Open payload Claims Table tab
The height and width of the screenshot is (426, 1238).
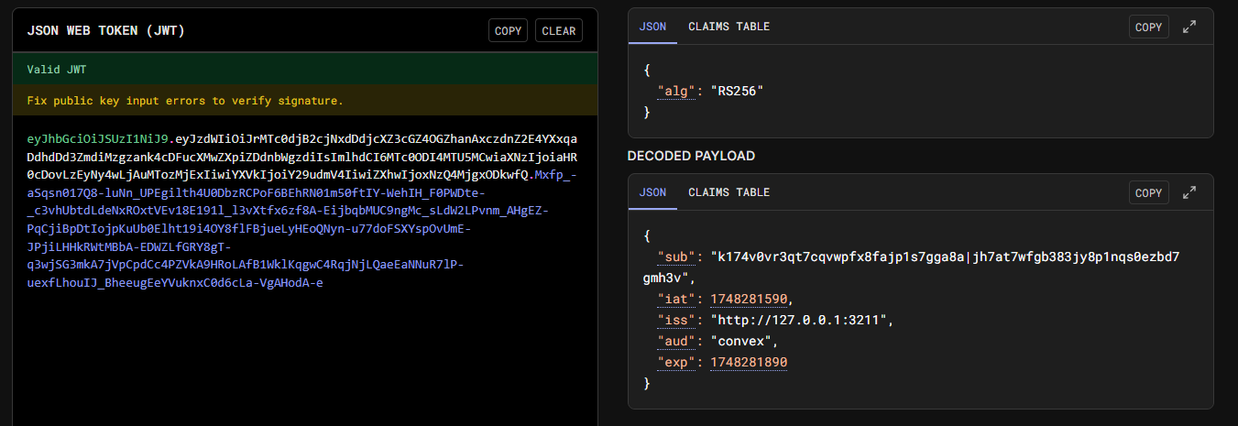[x=729, y=192]
